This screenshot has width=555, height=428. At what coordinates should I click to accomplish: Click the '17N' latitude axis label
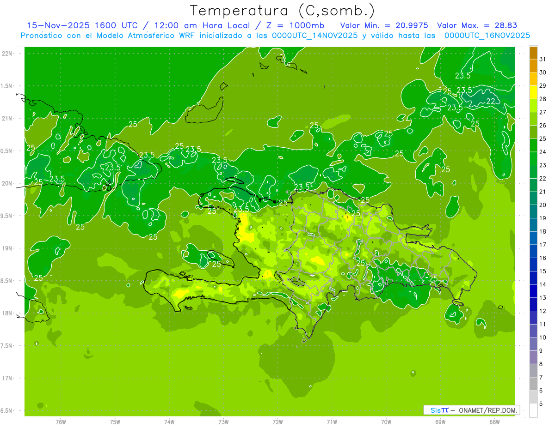click(7, 379)
